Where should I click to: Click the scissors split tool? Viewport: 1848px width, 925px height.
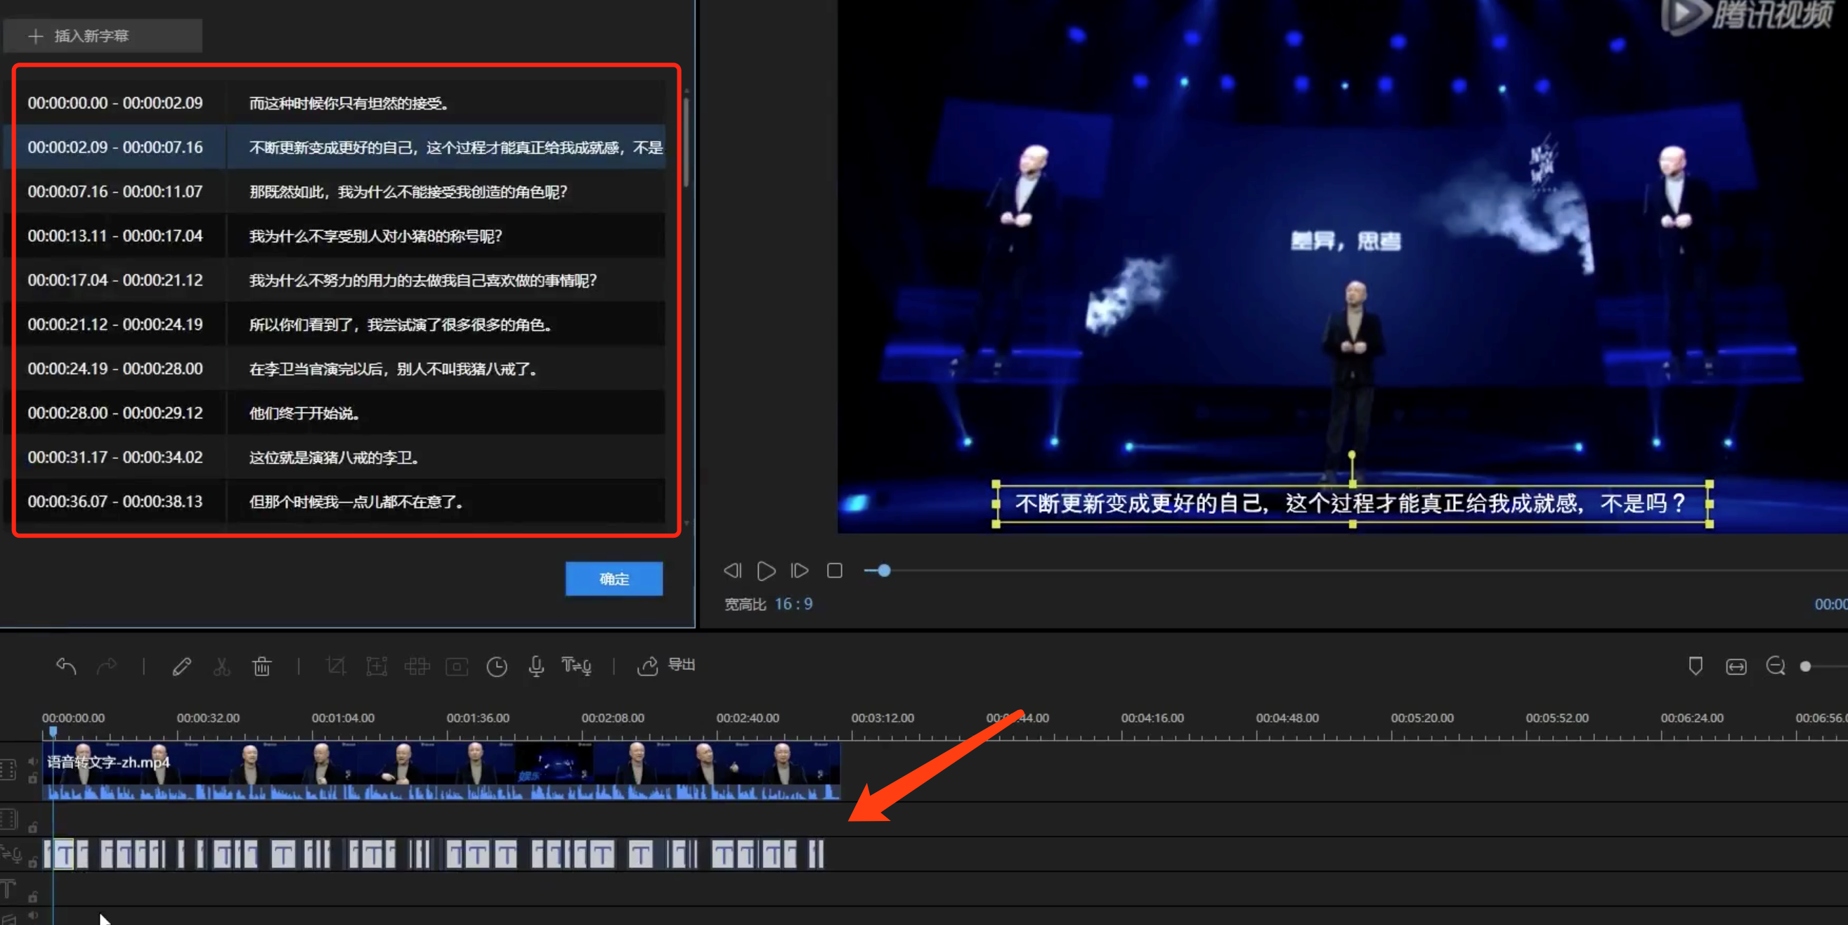(221, 666)
